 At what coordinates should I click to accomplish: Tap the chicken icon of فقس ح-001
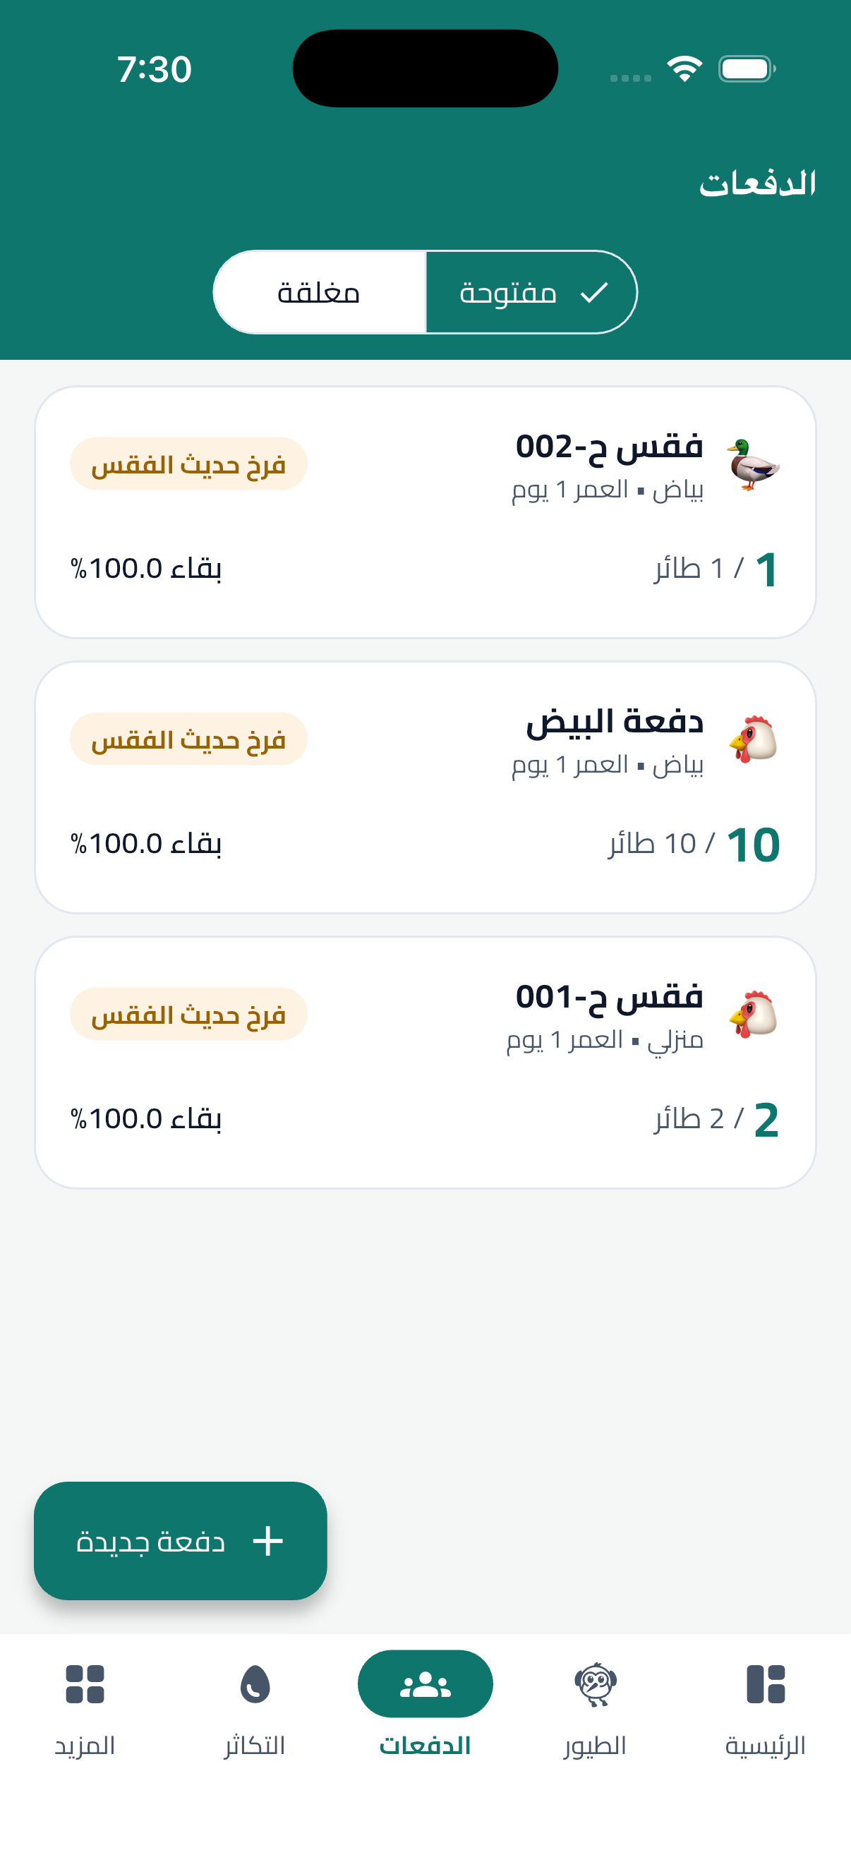pyautogui.click(x=753, y=1014)
